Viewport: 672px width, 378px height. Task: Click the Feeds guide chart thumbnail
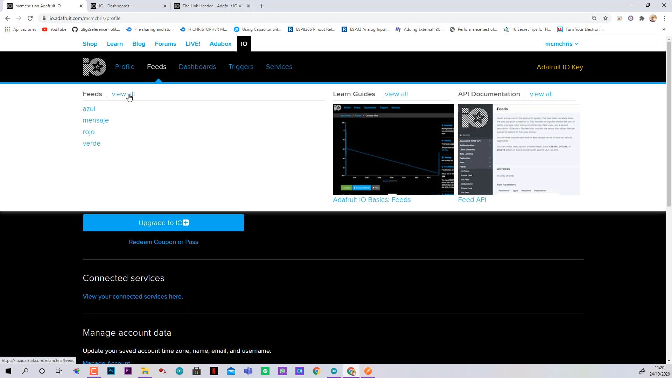pos(393,150)
